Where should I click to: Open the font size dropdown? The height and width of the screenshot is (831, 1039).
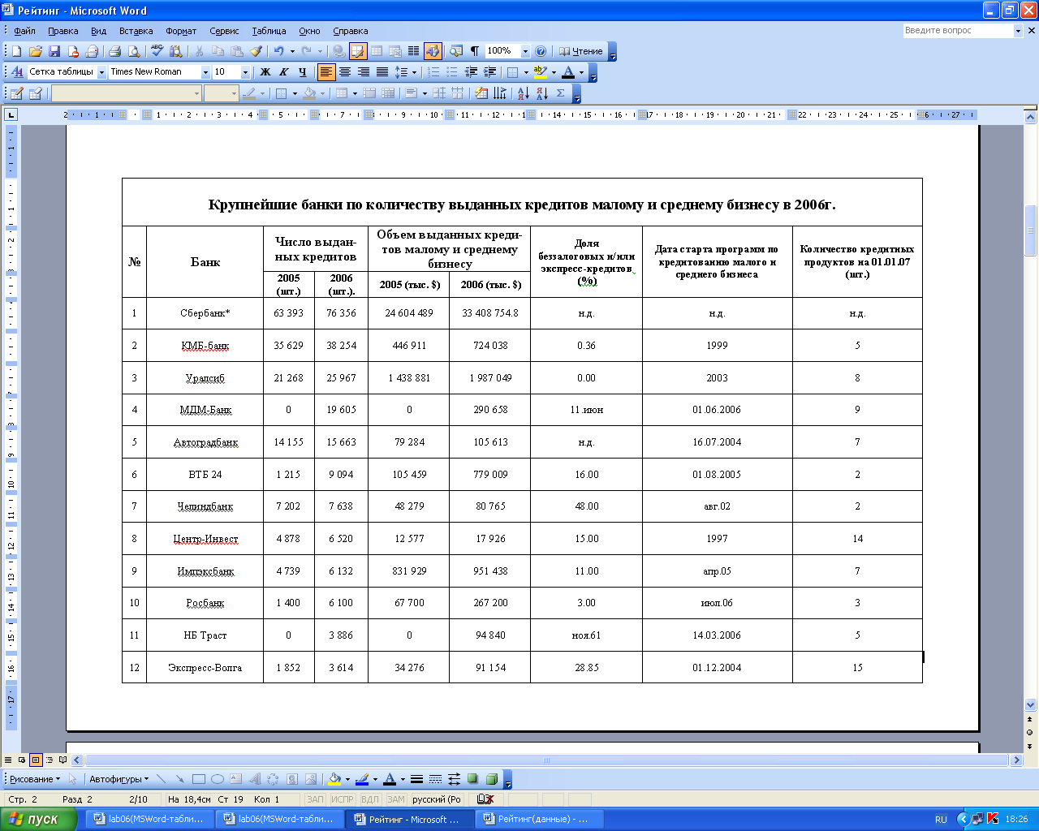pyautogui.click(x=245, y=72)
